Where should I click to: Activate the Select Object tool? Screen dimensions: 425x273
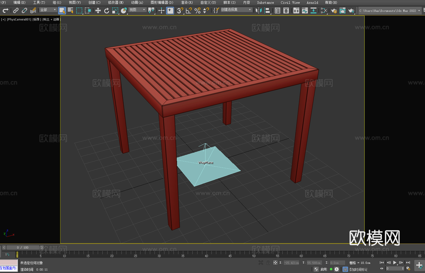click(x=62, y=10)
